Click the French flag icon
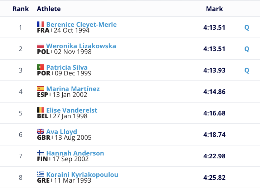Viewport: 260px width, 188px height. (x=40, y=24)
